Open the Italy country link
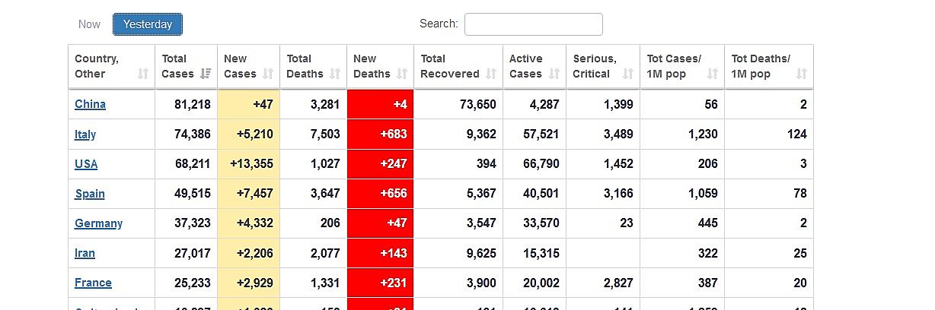The image size is (935, 310). tap(85, 134)
